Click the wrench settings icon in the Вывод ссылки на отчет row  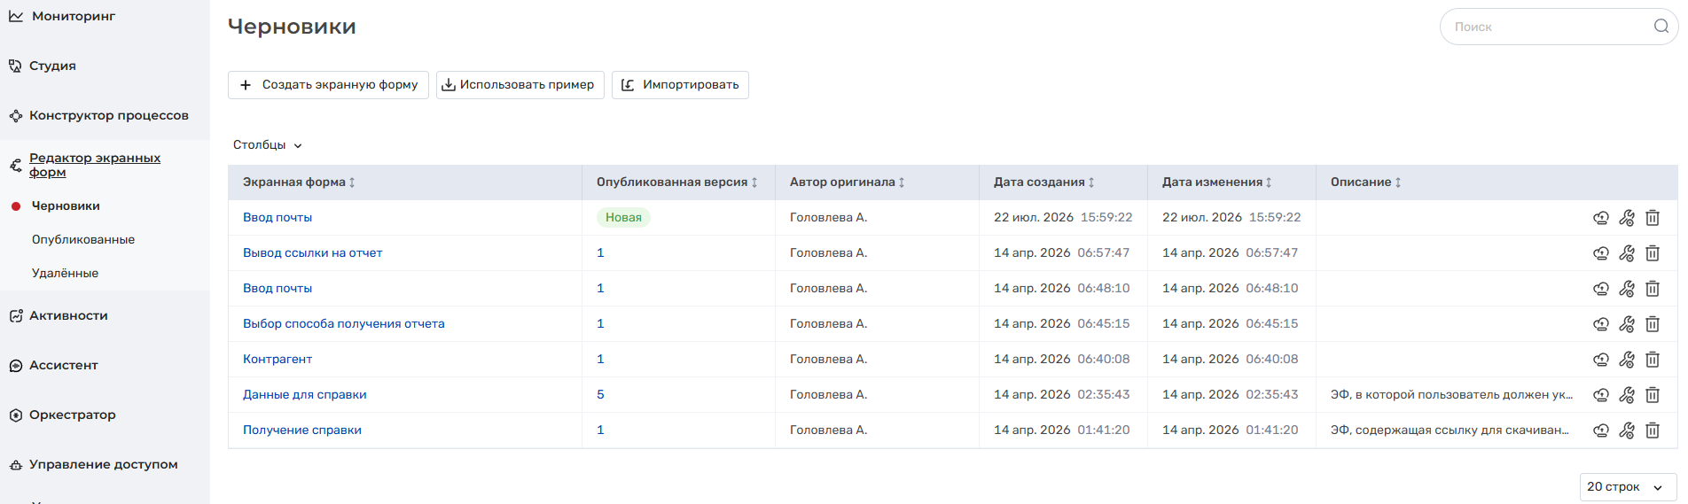click(x=1627, y=253)
